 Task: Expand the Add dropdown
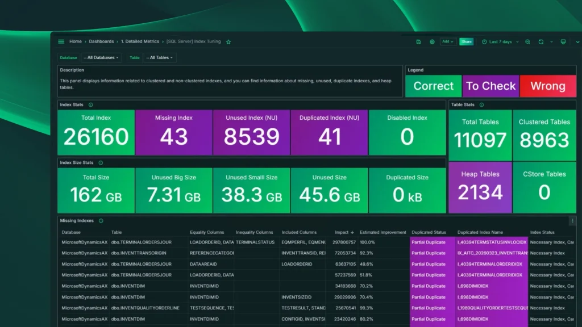coord(448,41)
